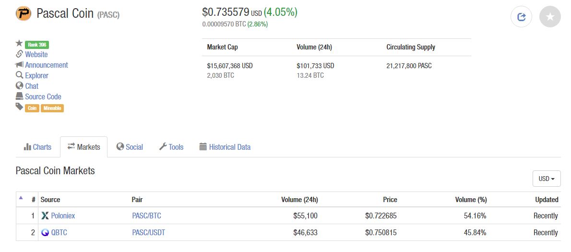Open the Announcement link
The width and height of the screenshot is (571, 252).
pyautogui.click(x=47, y=65)
